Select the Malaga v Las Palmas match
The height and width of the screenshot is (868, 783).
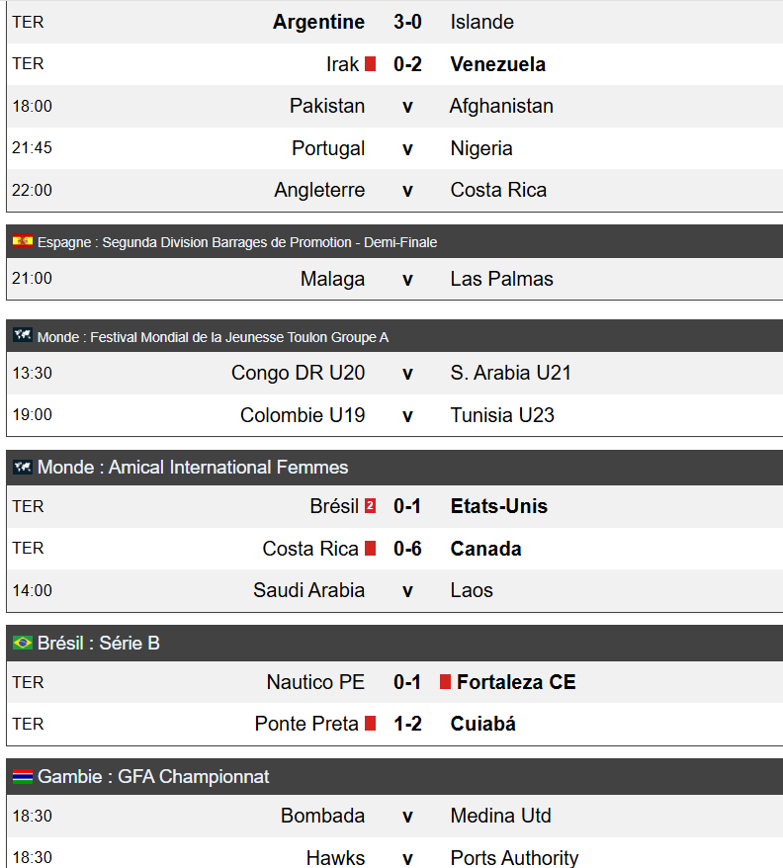click(394, 279)
